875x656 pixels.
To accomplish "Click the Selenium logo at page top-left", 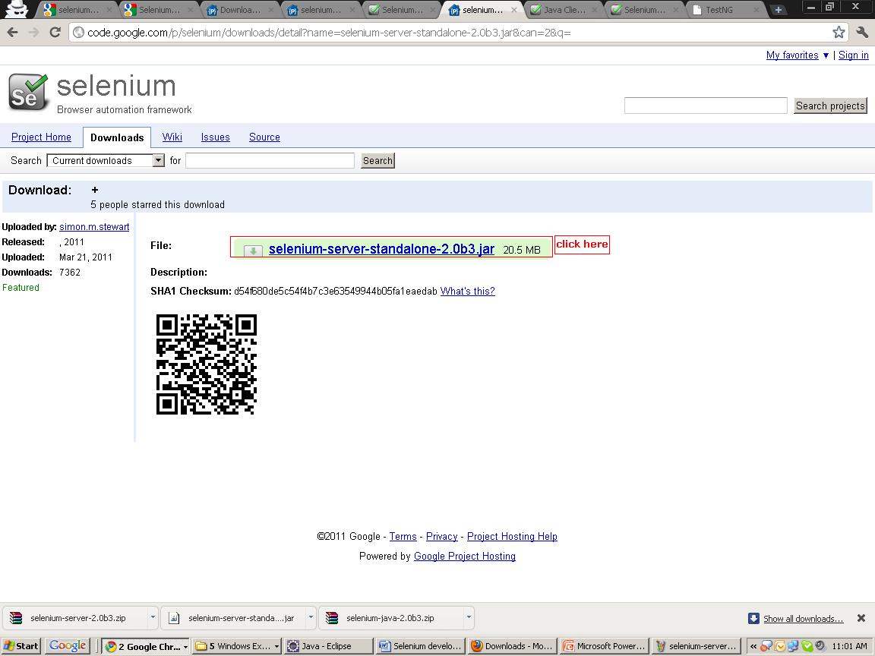I will tap(27, 91).
